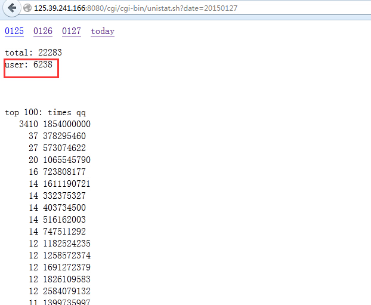Screen dimensions: 371x305
Task: Open the today stats link
Action: point(103,31)
